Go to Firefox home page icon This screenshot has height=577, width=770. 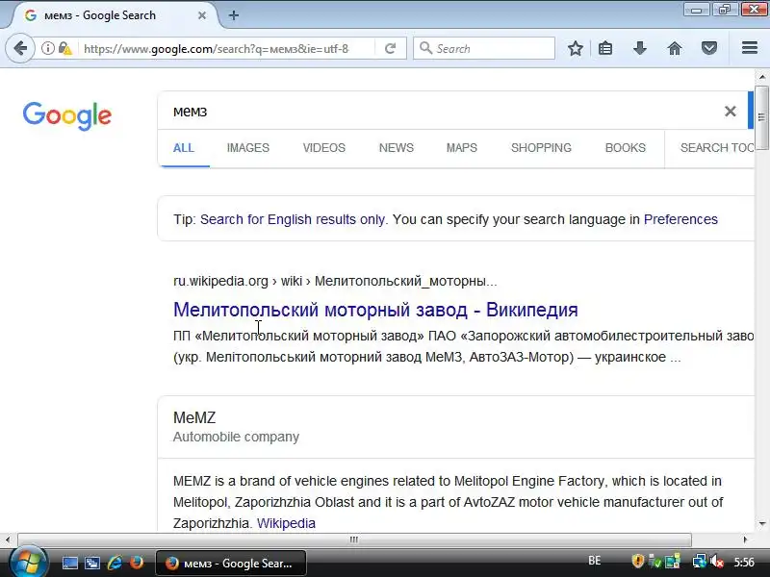(675, 48)
